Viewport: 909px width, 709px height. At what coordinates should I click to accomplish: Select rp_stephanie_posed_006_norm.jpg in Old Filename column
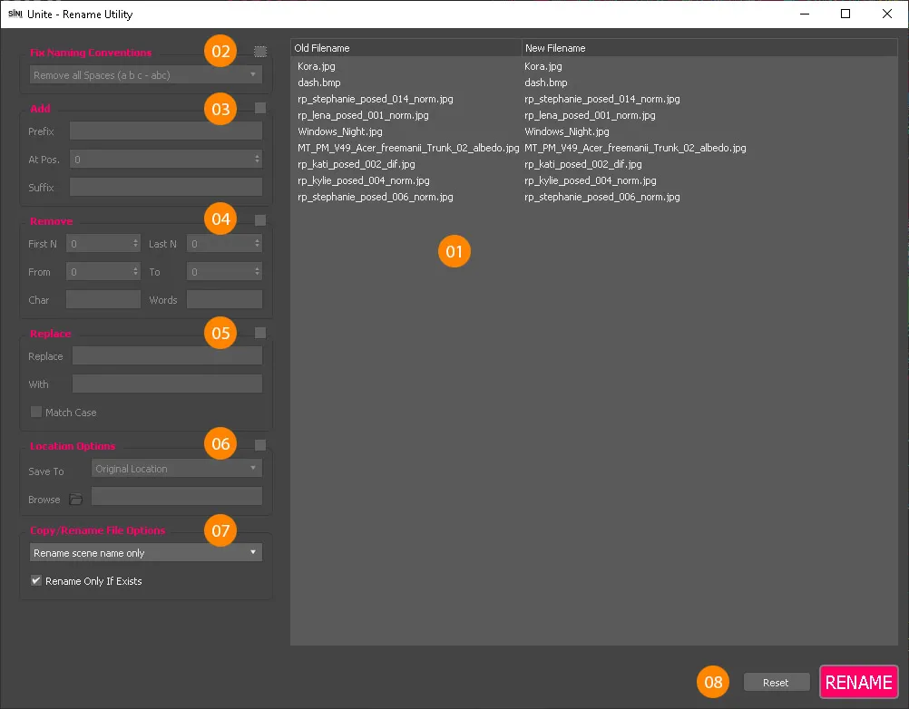(375, 197)
